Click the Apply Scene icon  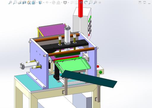click(x=58, y=3)
